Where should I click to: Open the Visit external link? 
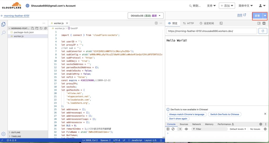(242, 15)
